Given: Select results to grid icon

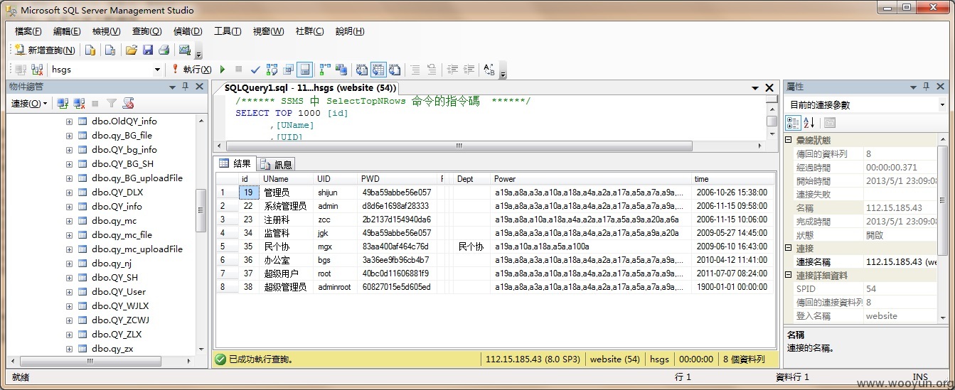Looking at the screenshot, I should click(378, 70).
